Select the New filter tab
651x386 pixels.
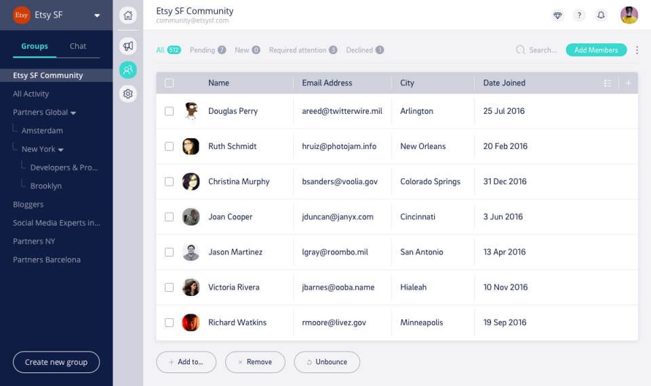point(248,50)
